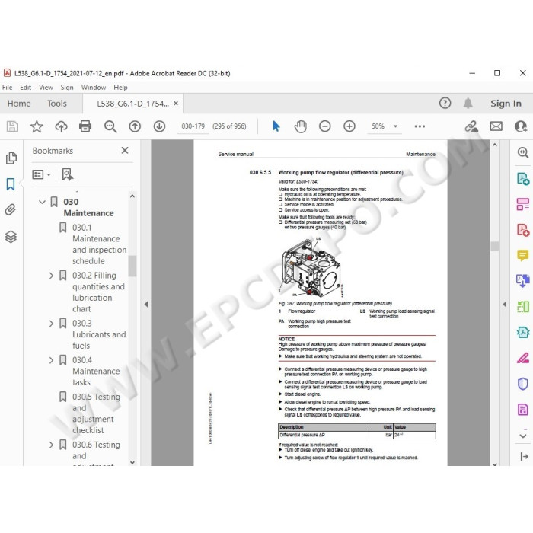Collapse the 030 Maintenance bookmark

(x=42, y=202)
